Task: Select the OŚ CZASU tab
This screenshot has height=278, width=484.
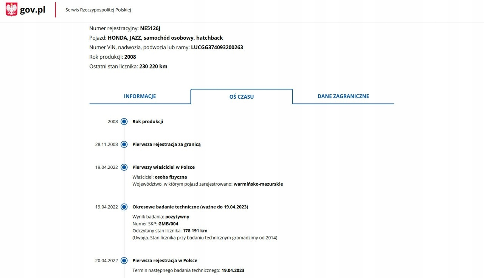Action: (x=242, y=96)
